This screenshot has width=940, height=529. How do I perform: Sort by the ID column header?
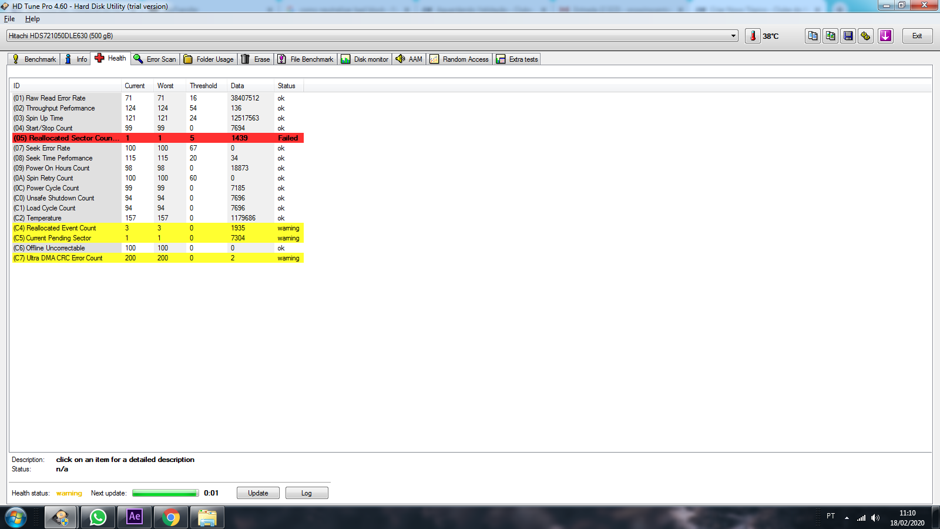pos(66,86)
